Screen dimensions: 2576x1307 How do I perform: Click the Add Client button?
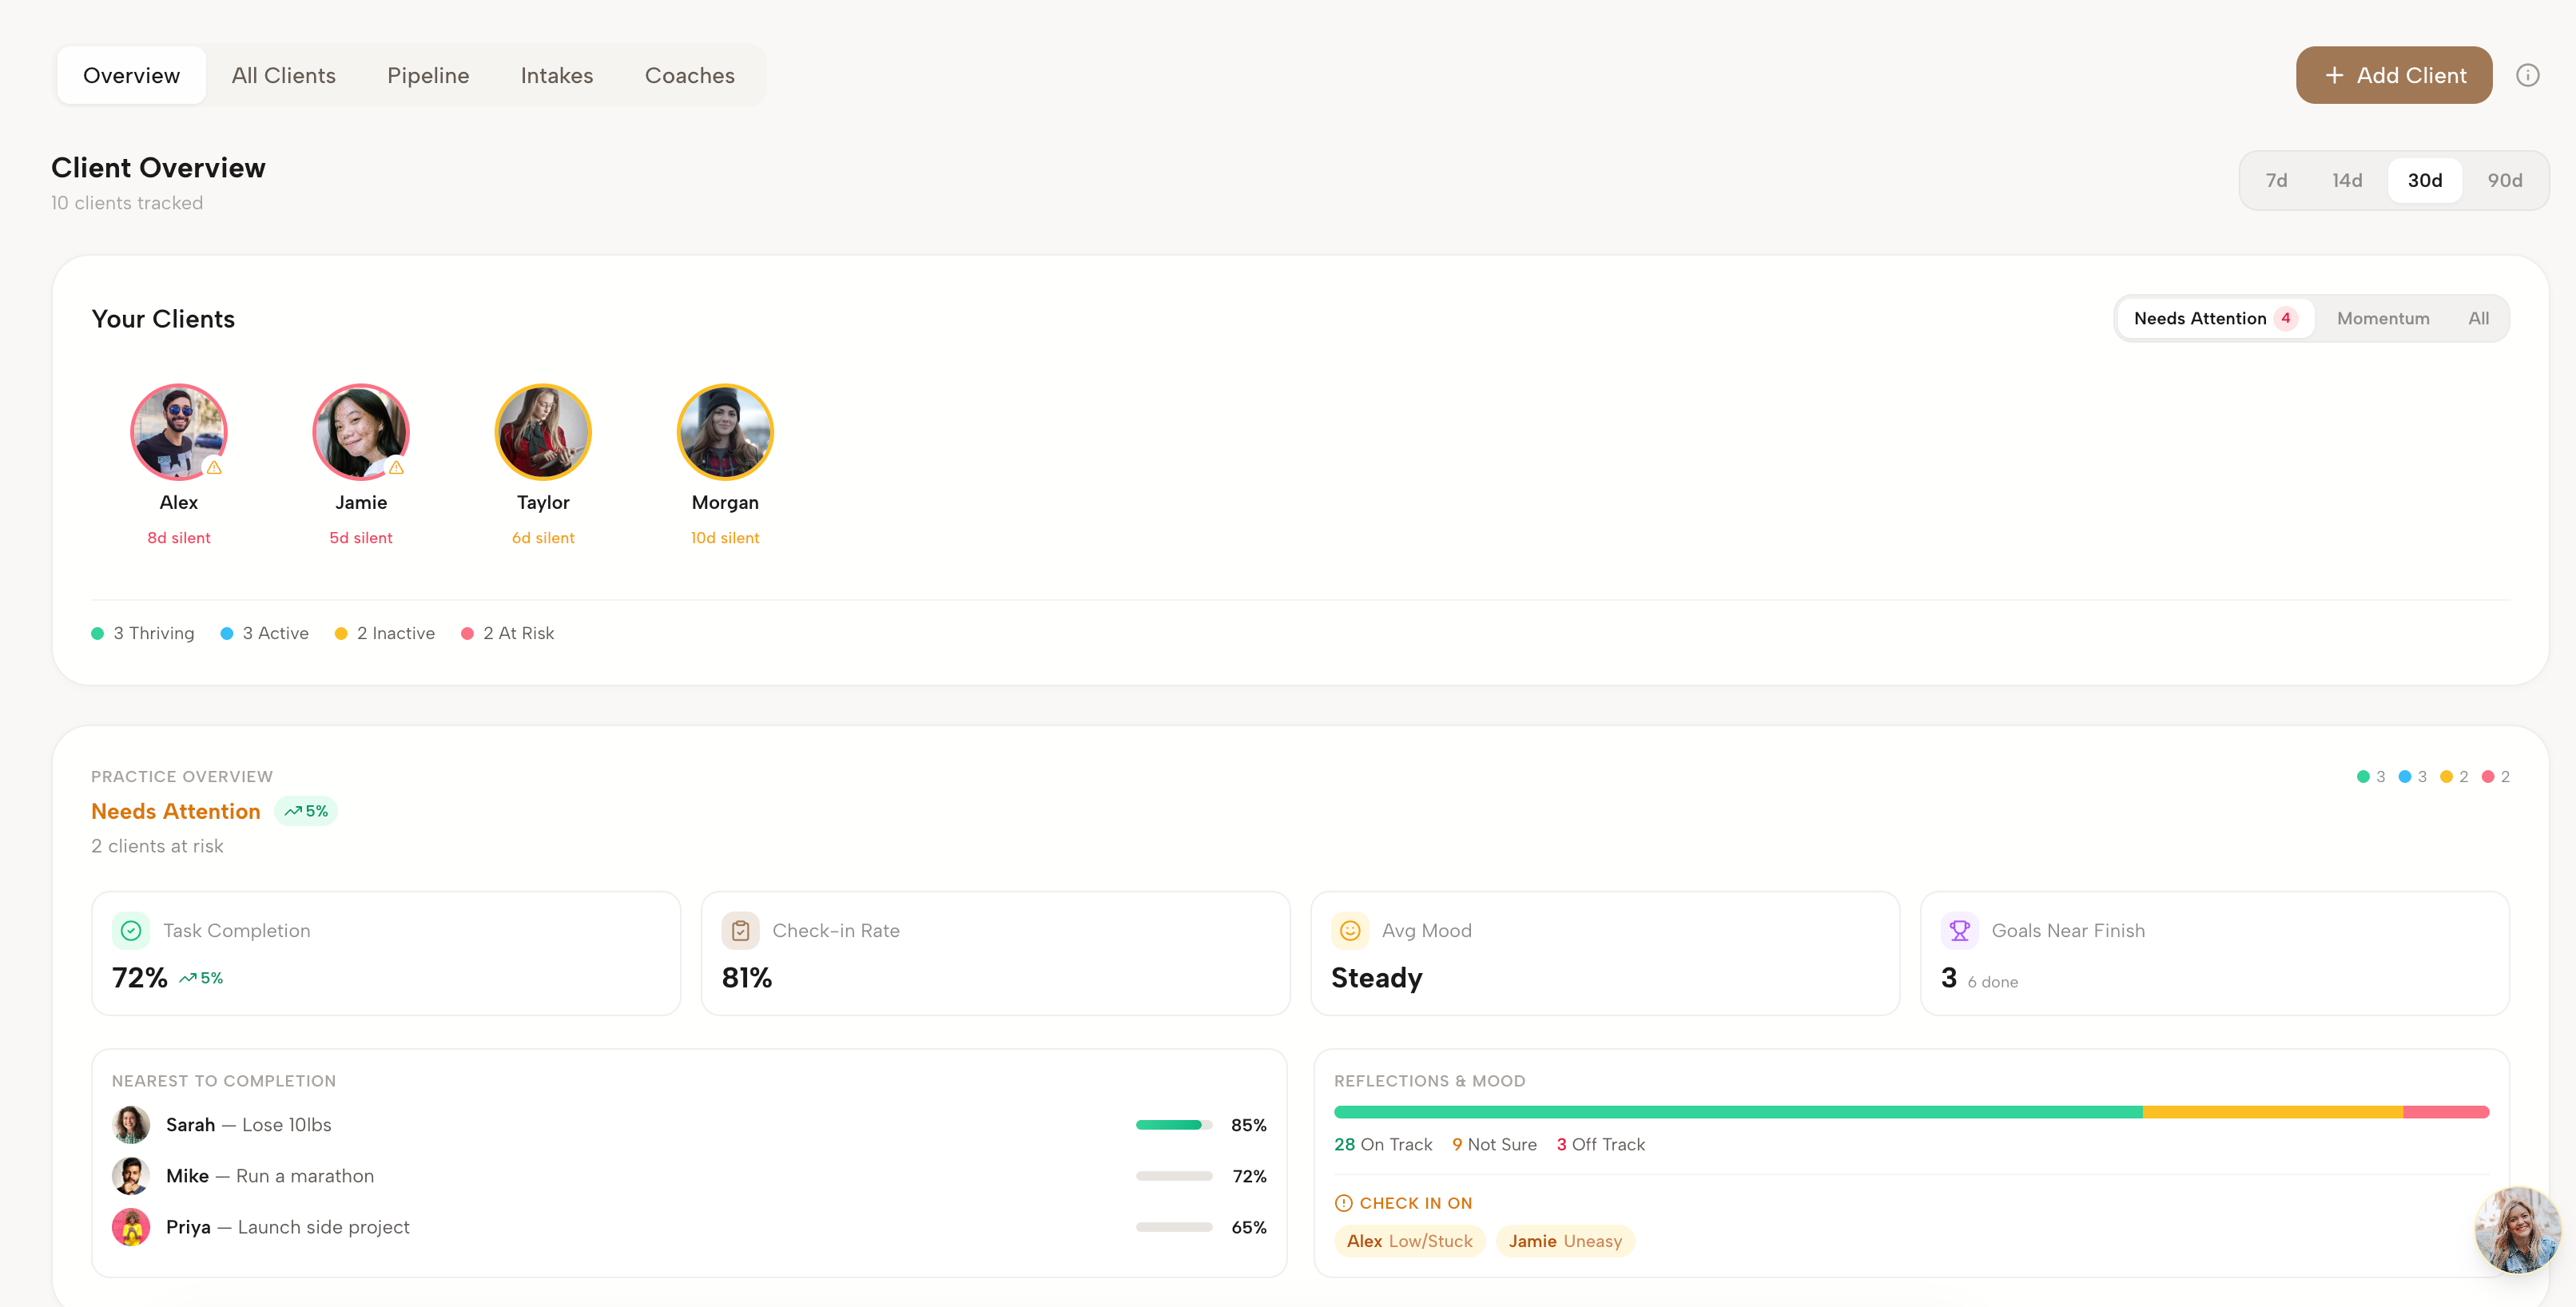2393,75
